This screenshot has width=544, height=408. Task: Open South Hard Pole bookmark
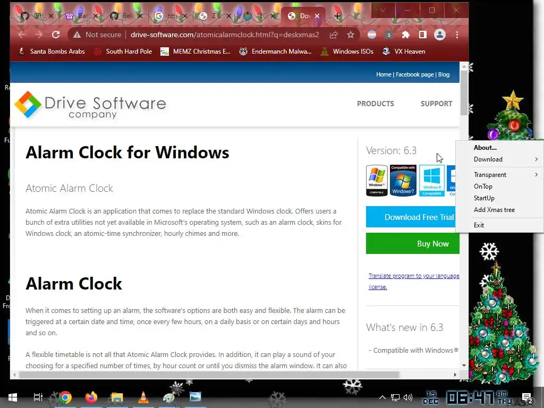pyautogui.click(x=123, y=52)
